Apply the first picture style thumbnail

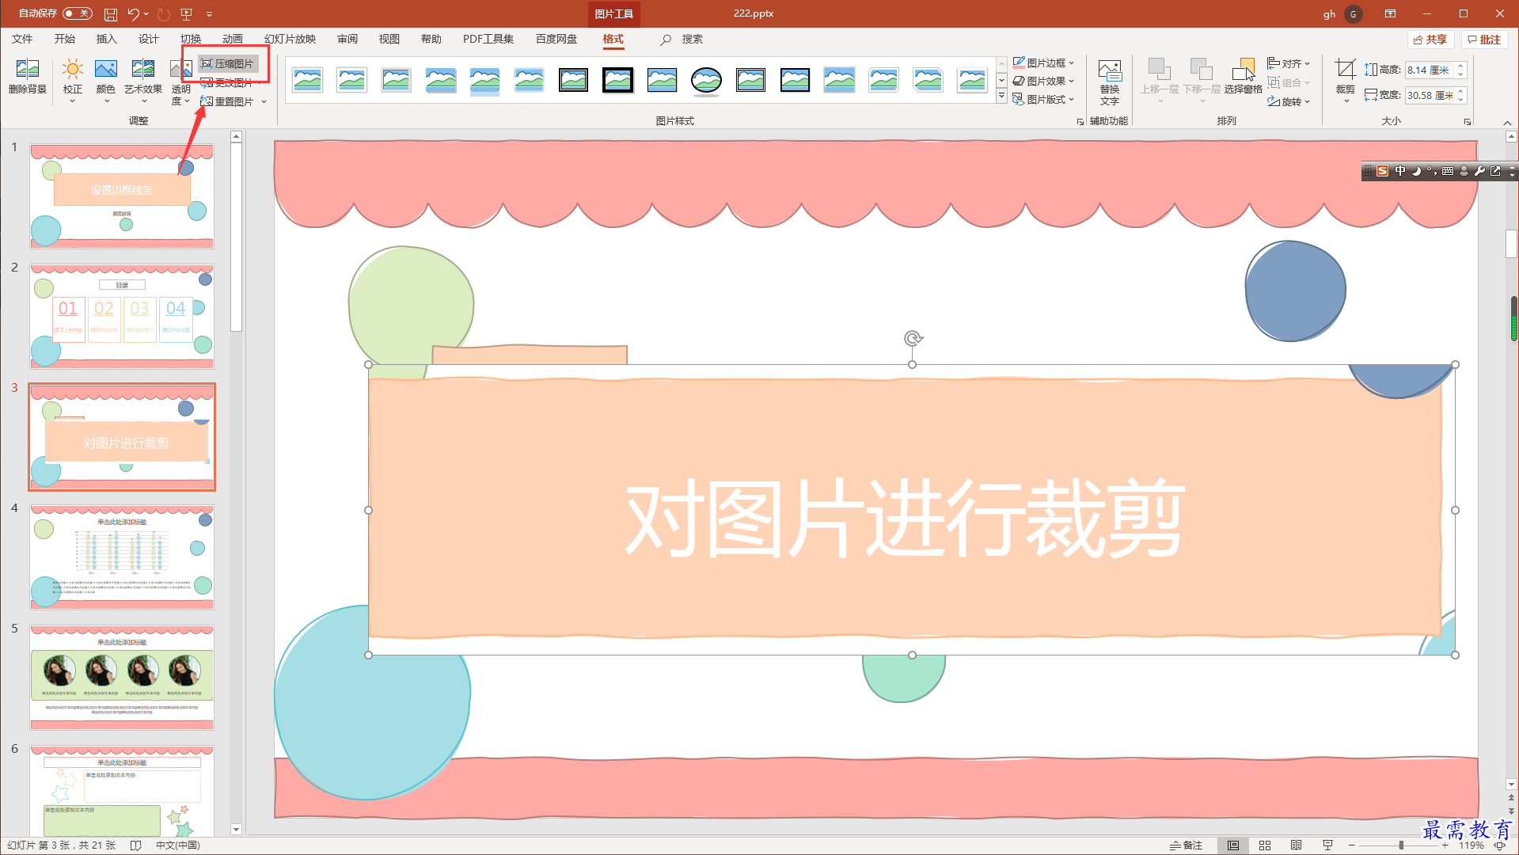[307, 79]
